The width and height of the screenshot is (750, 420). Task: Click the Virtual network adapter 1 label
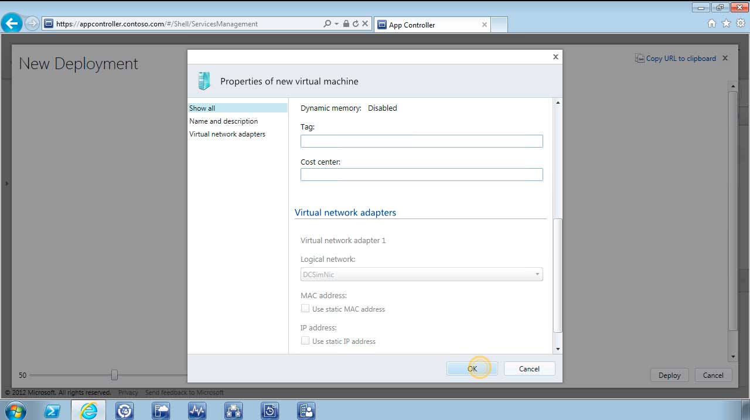tap(343, 241)
